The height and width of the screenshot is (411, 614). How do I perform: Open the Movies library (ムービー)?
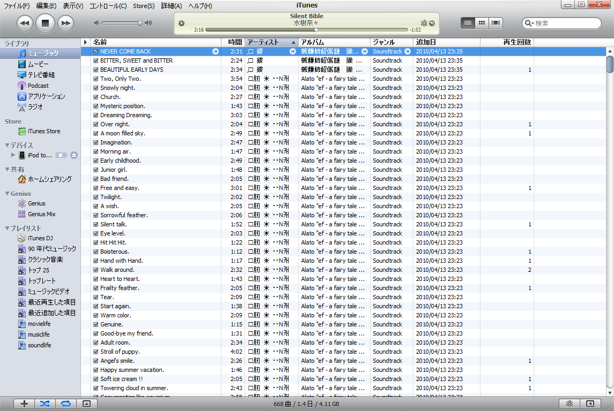click(x=38, y=64)
